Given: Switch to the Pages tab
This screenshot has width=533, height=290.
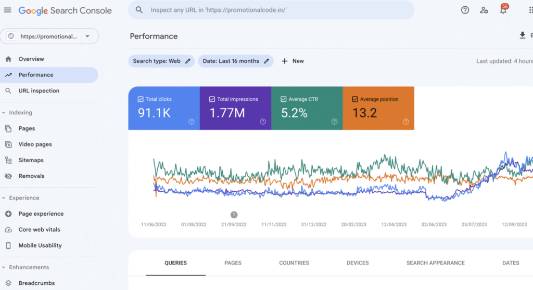Looking at the screenshot, I should click(x=233, y=263).
